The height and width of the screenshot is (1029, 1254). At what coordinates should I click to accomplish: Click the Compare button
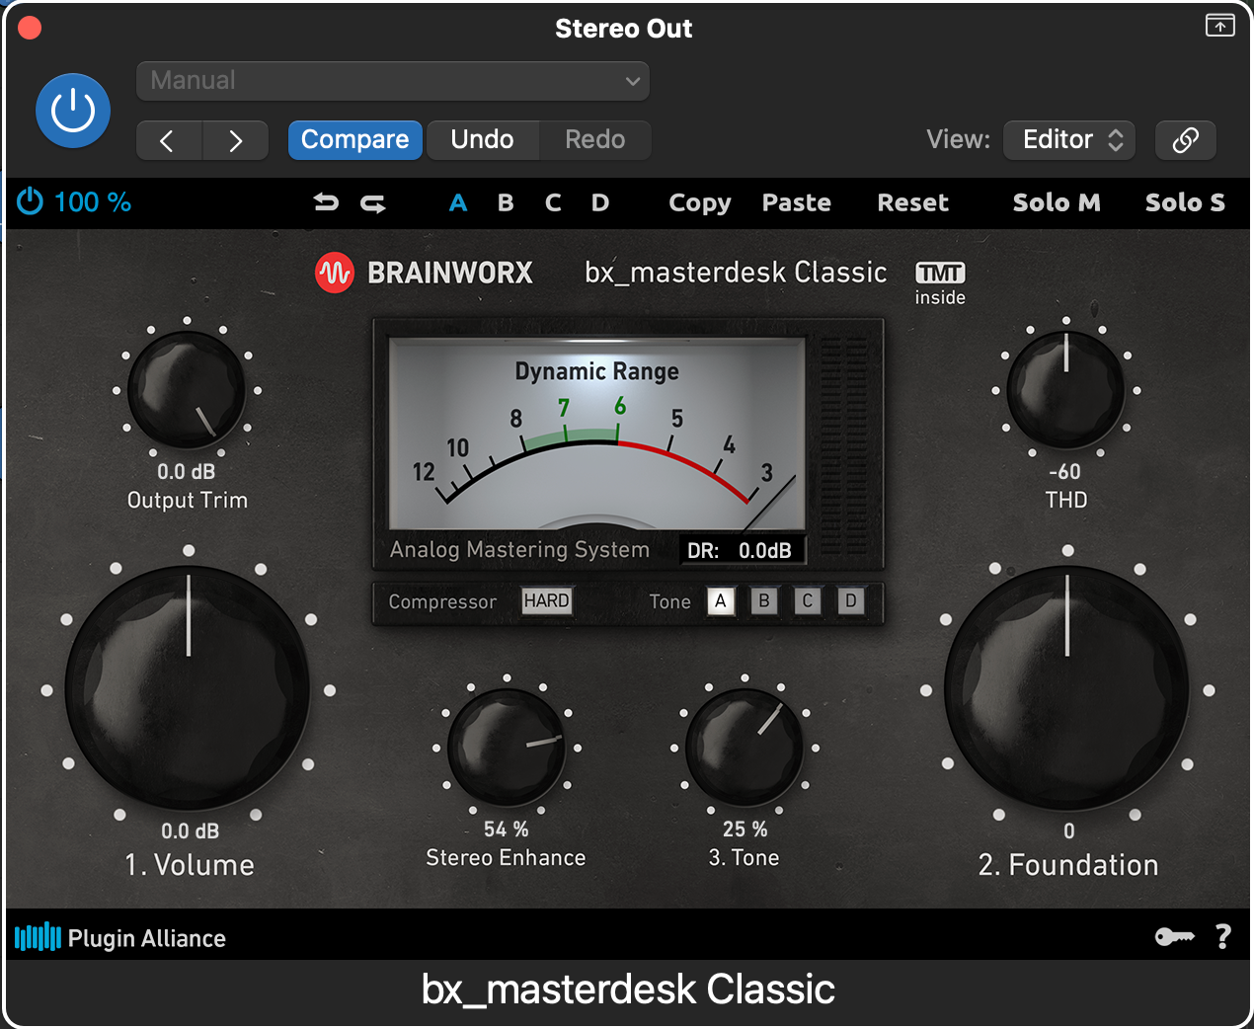tap(355, 140)
